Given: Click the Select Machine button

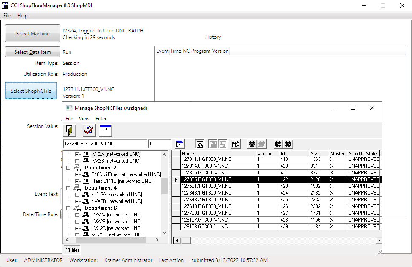Looking at the screenshot, I should [33, 33].
